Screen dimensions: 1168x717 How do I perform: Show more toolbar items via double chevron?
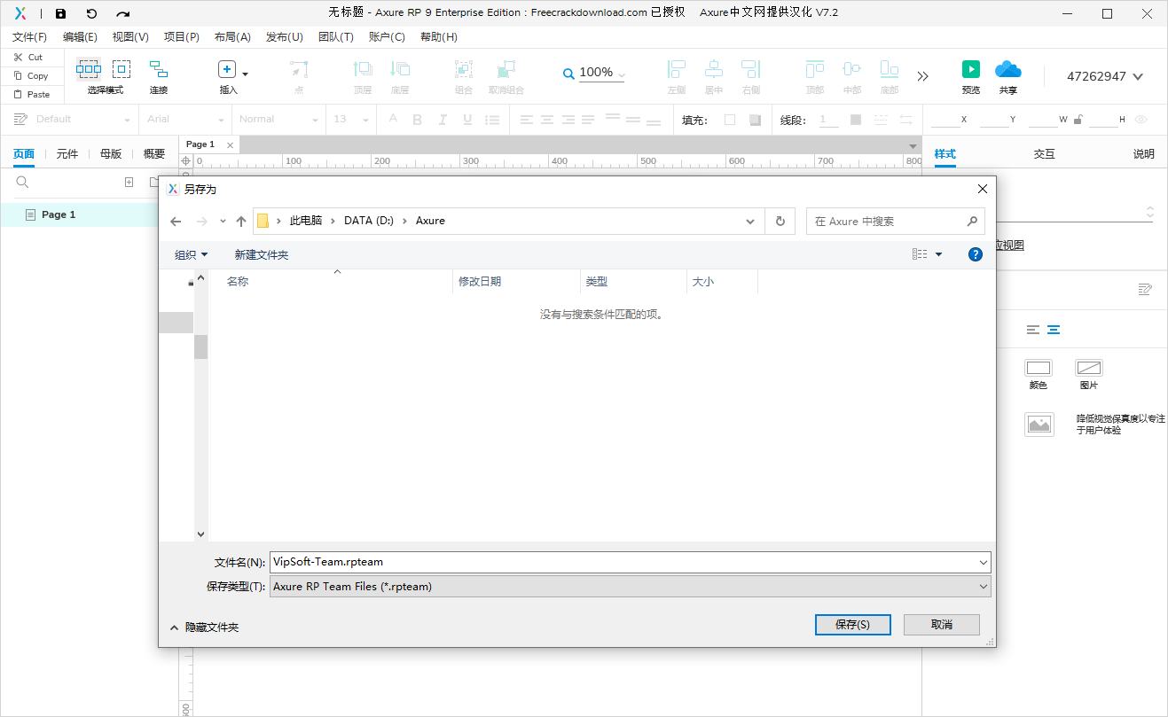coord(923,76)
